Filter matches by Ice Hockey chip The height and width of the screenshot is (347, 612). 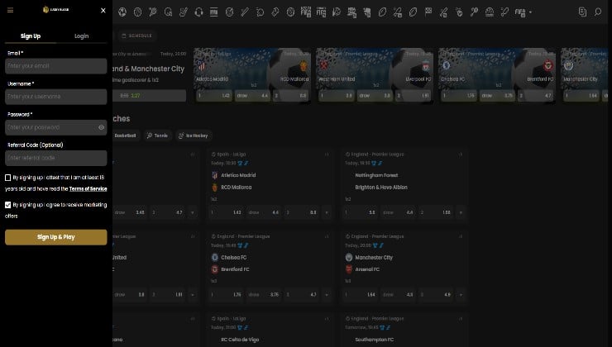tap(194, 135)
